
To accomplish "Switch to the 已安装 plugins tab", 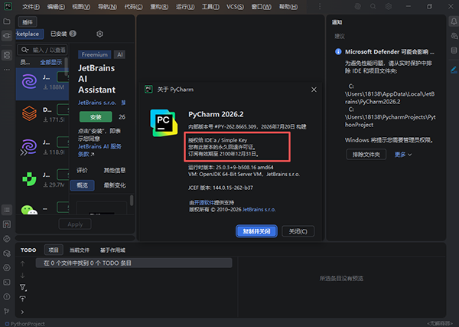I will coord(63,34).
